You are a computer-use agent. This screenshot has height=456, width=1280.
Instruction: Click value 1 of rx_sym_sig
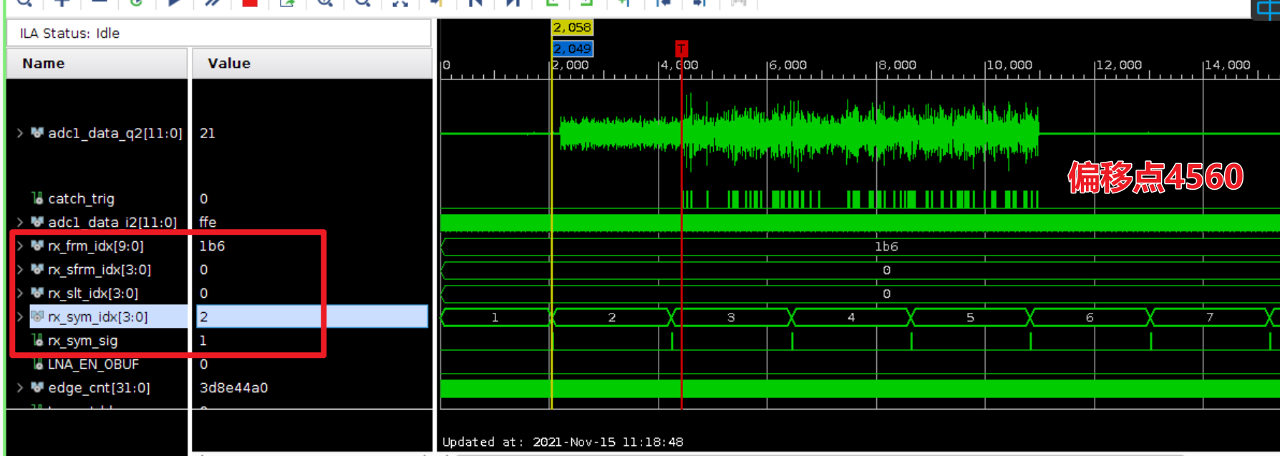coord(203,340)
